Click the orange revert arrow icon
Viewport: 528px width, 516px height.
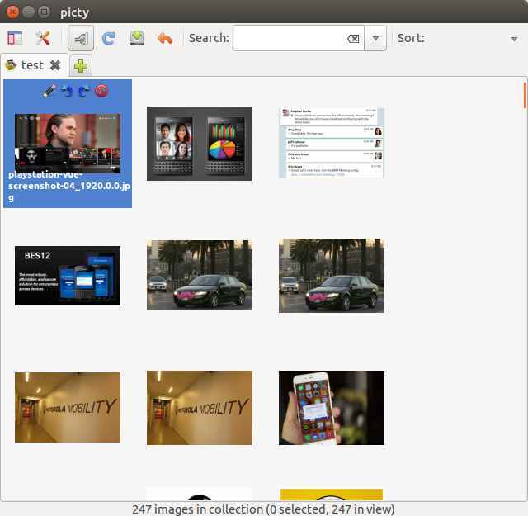click(165, 39)
